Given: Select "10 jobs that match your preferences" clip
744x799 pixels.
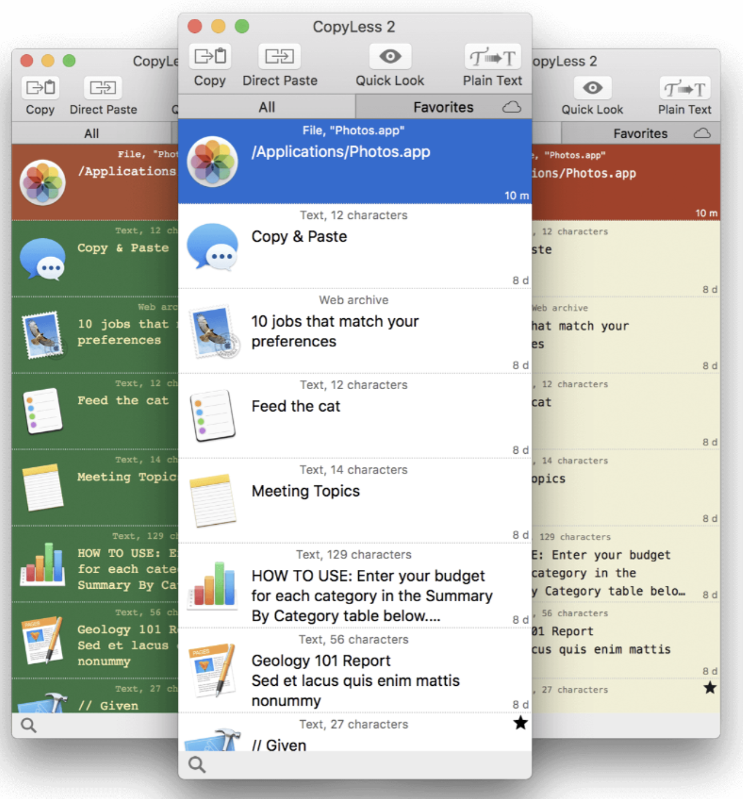Looking at the screenshot, I should 355,331.
